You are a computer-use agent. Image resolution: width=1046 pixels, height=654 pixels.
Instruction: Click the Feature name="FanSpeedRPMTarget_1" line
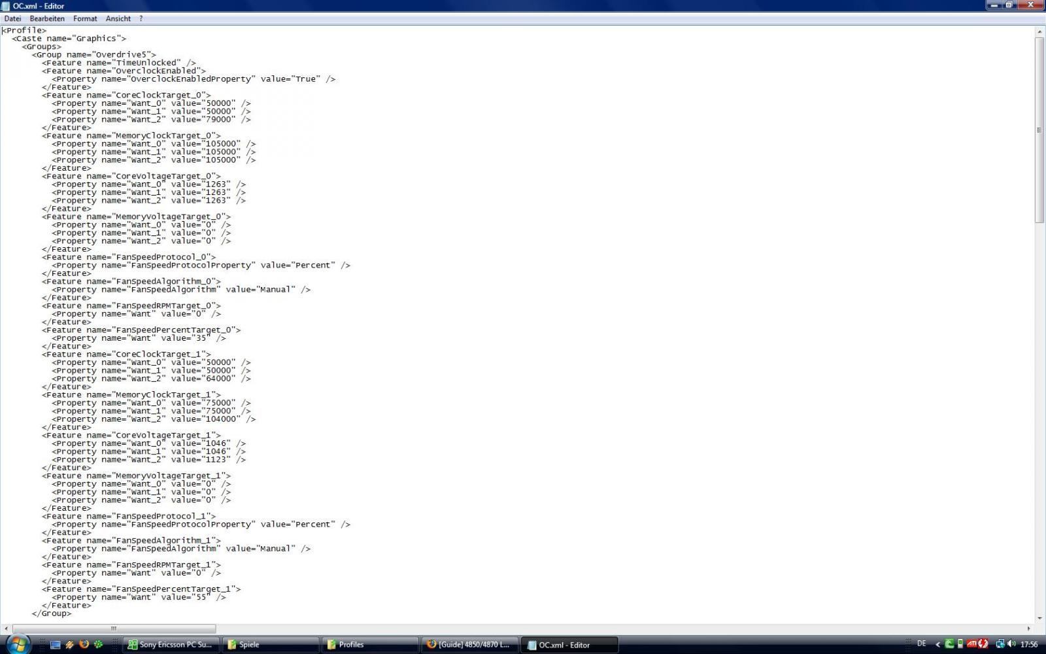click(131, 565)
